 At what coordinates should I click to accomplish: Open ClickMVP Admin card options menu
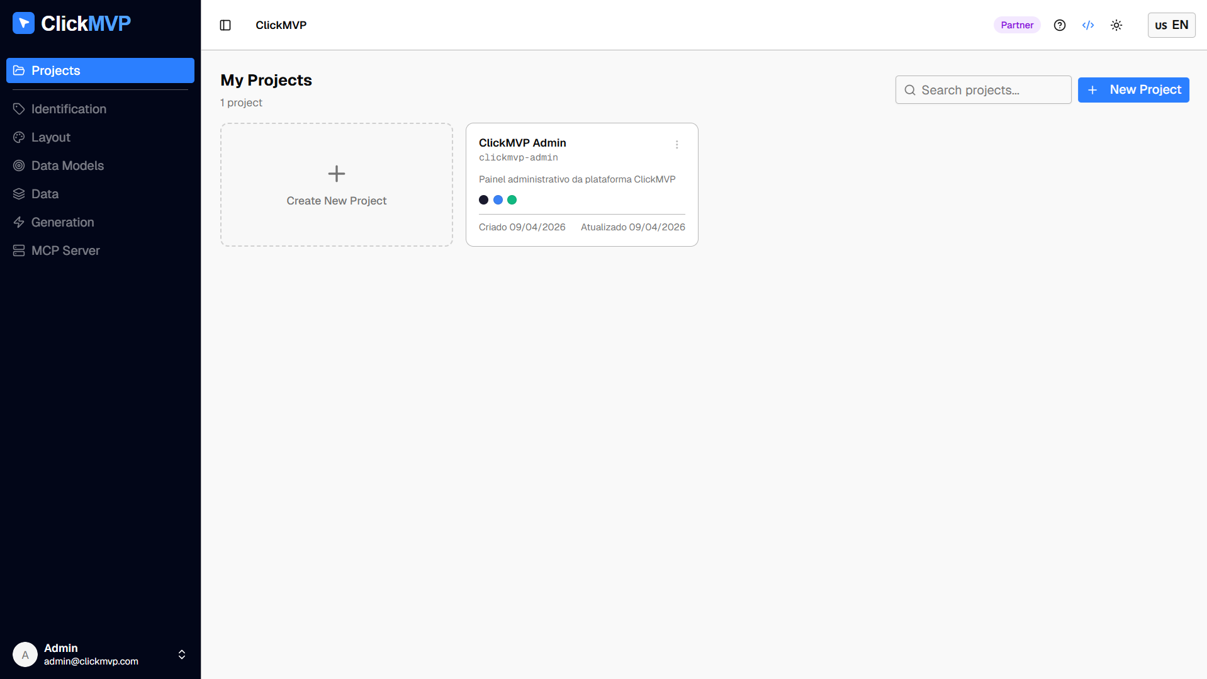(677, 145)
